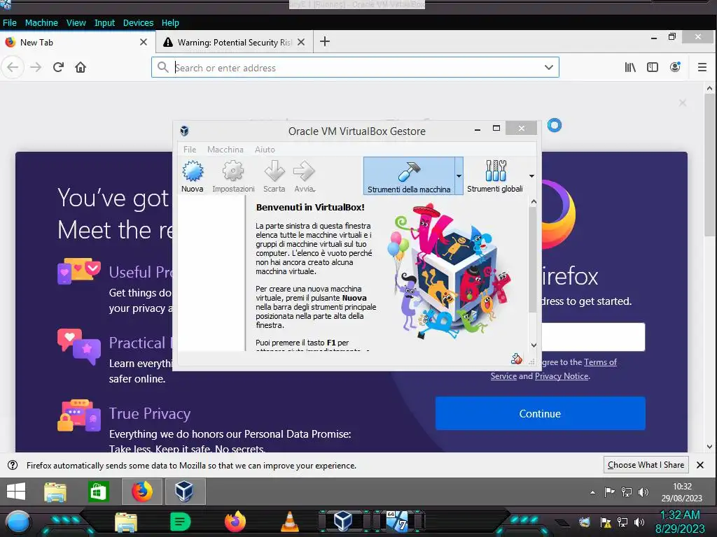717x537 pixels.
Task: Click the email input field on Firefox page
Action: pyautogui.click(x=593, y=337)
